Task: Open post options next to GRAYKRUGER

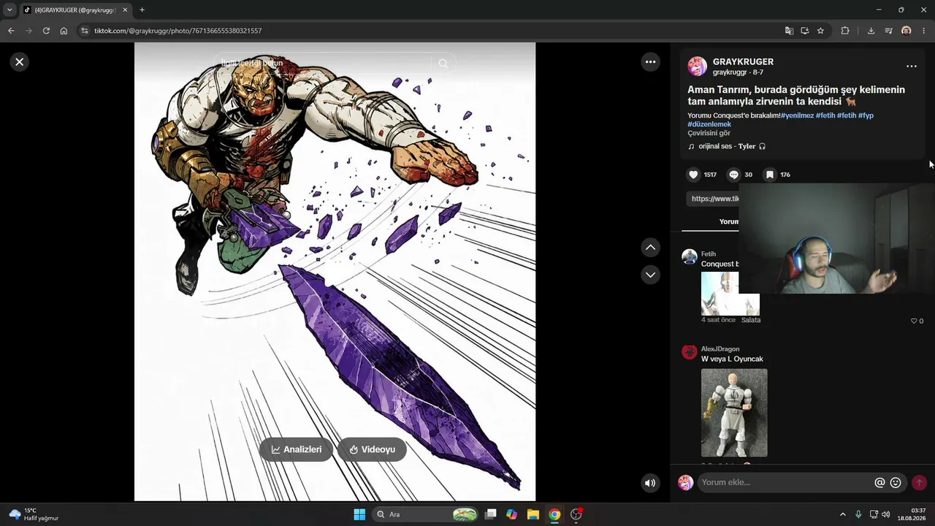Action: coord(912,66)
